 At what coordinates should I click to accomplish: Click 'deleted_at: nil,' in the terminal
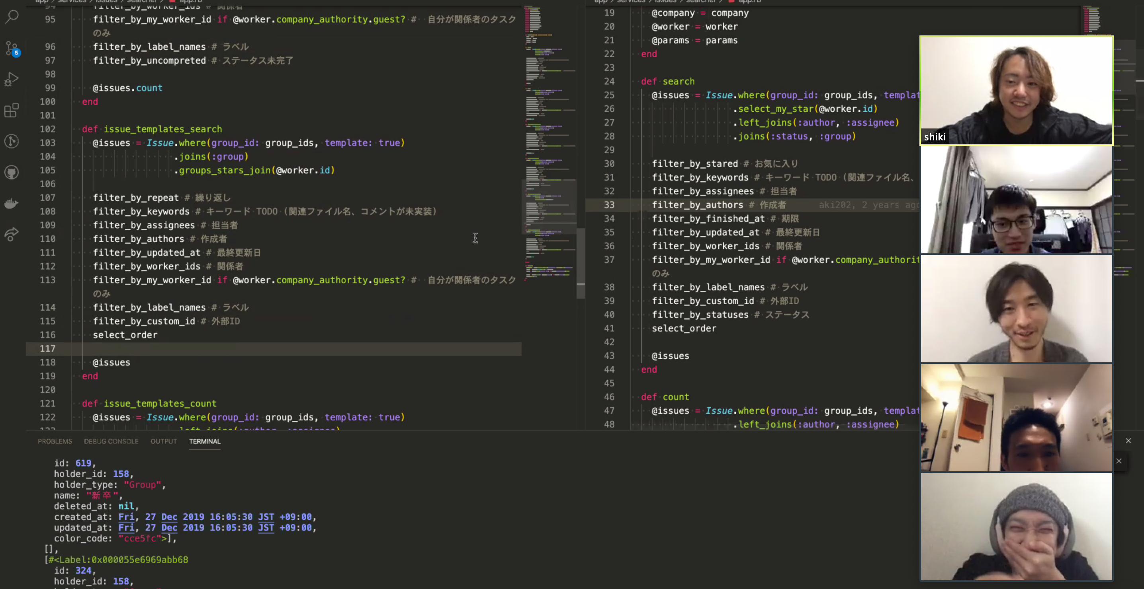pos(96,506)
